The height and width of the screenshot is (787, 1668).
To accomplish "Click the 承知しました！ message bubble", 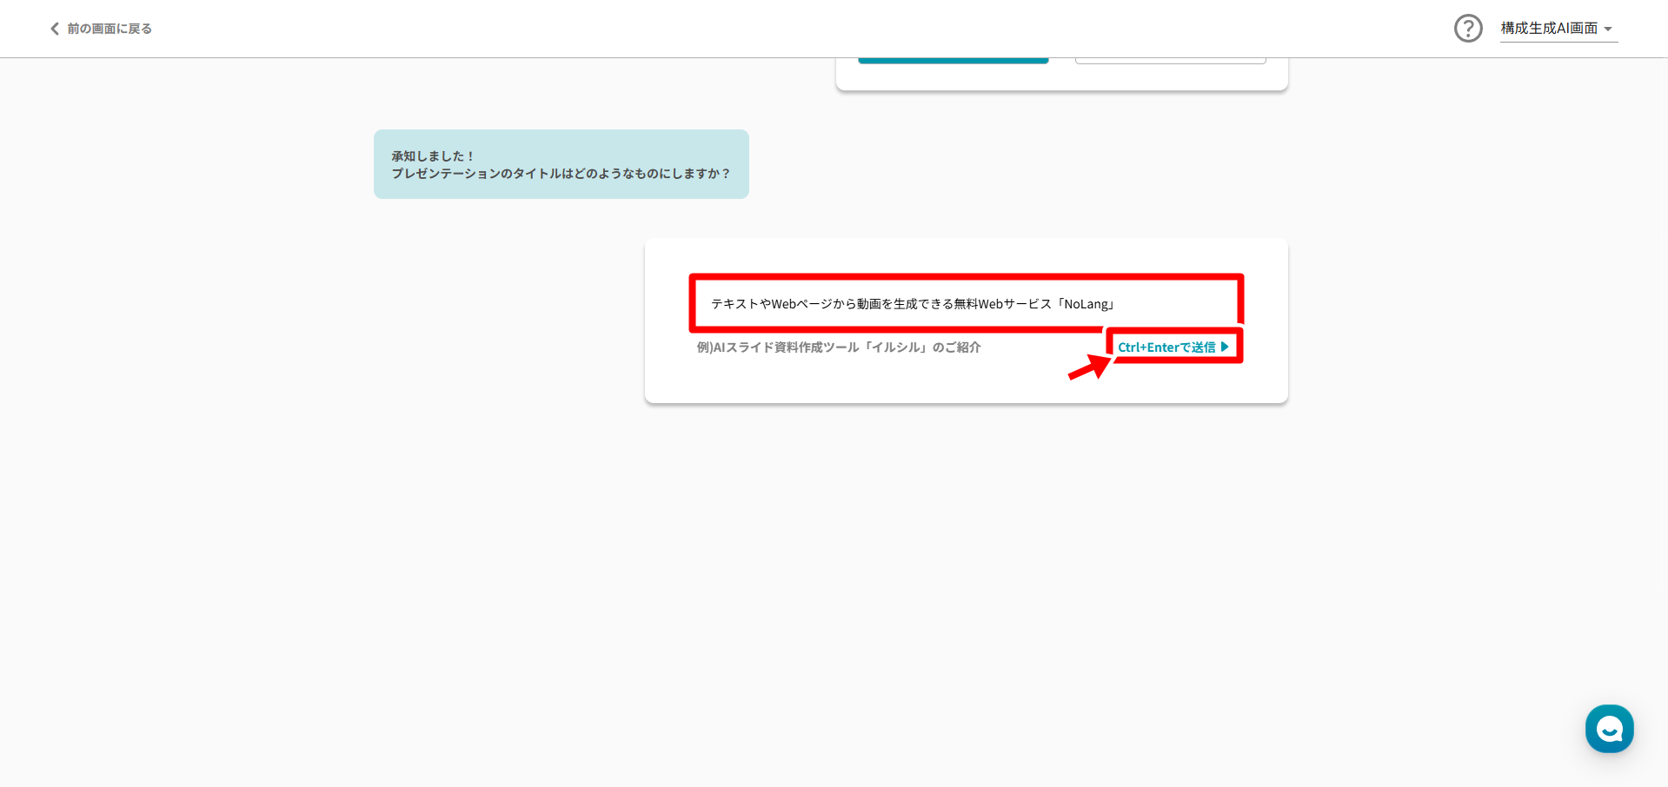I will [x=562, y=164].
